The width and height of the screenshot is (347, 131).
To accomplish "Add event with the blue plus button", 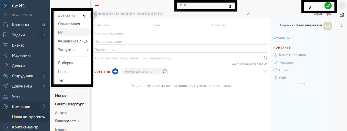I will tap(115, 71).
